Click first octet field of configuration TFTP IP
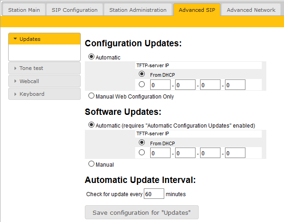 (160, 85)
